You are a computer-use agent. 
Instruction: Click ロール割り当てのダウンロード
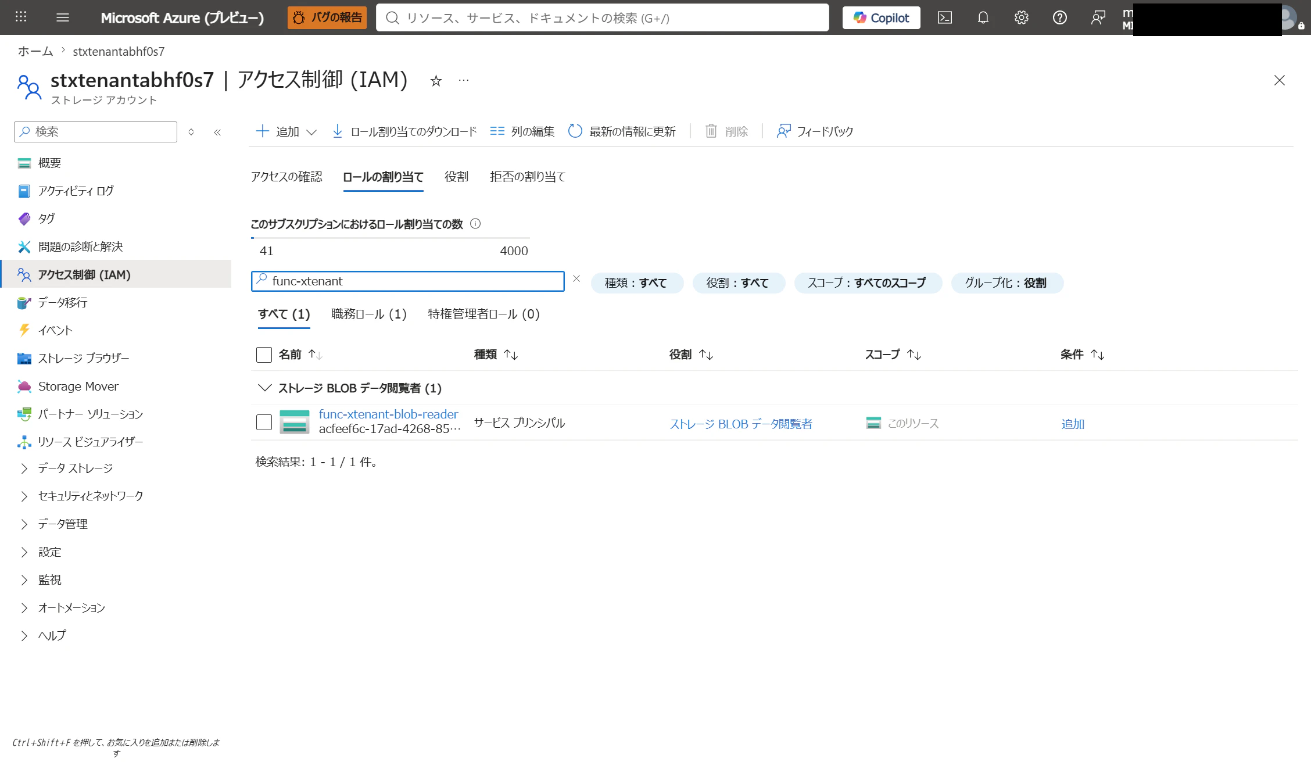click(x=404, y=131)
